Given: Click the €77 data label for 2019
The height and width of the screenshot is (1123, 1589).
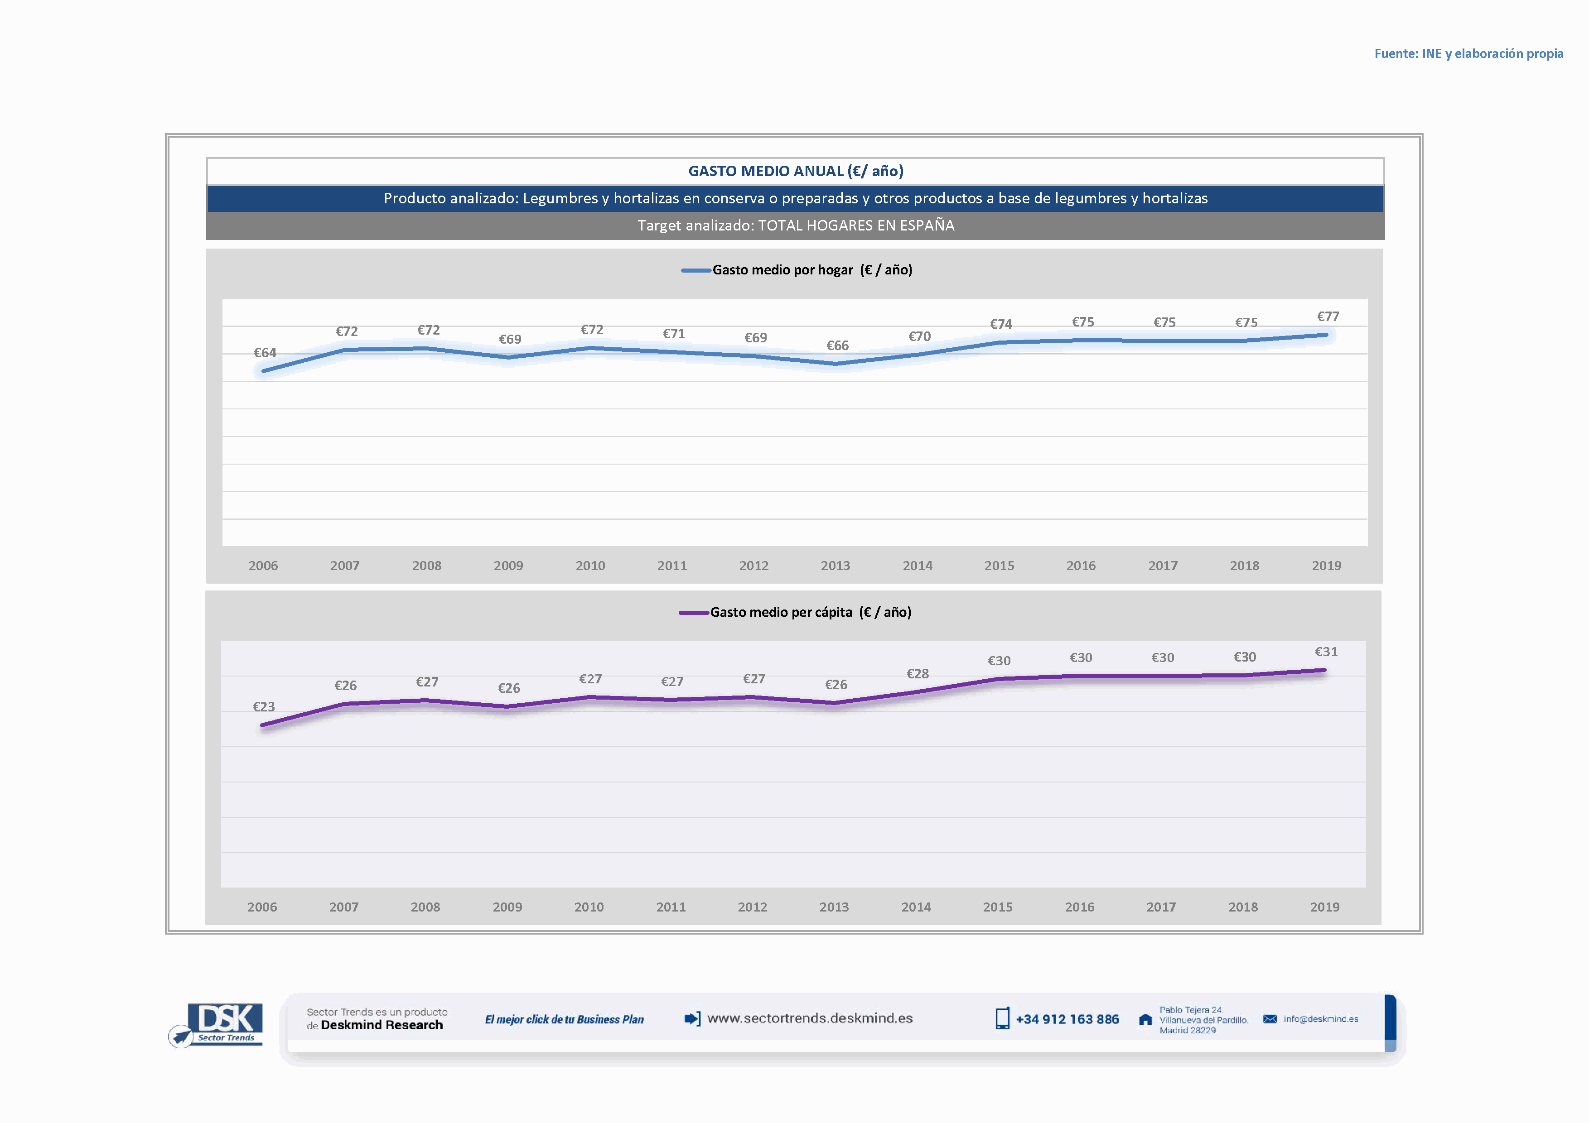Looking at the screenshot, I should point(1328,317).
